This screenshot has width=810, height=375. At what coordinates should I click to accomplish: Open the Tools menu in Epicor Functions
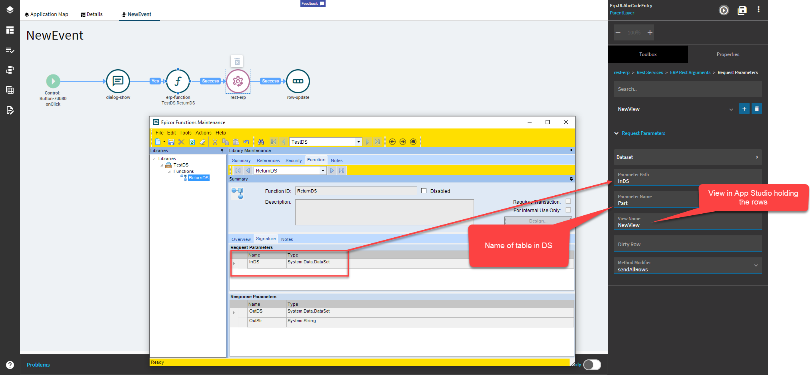[185, 133]
